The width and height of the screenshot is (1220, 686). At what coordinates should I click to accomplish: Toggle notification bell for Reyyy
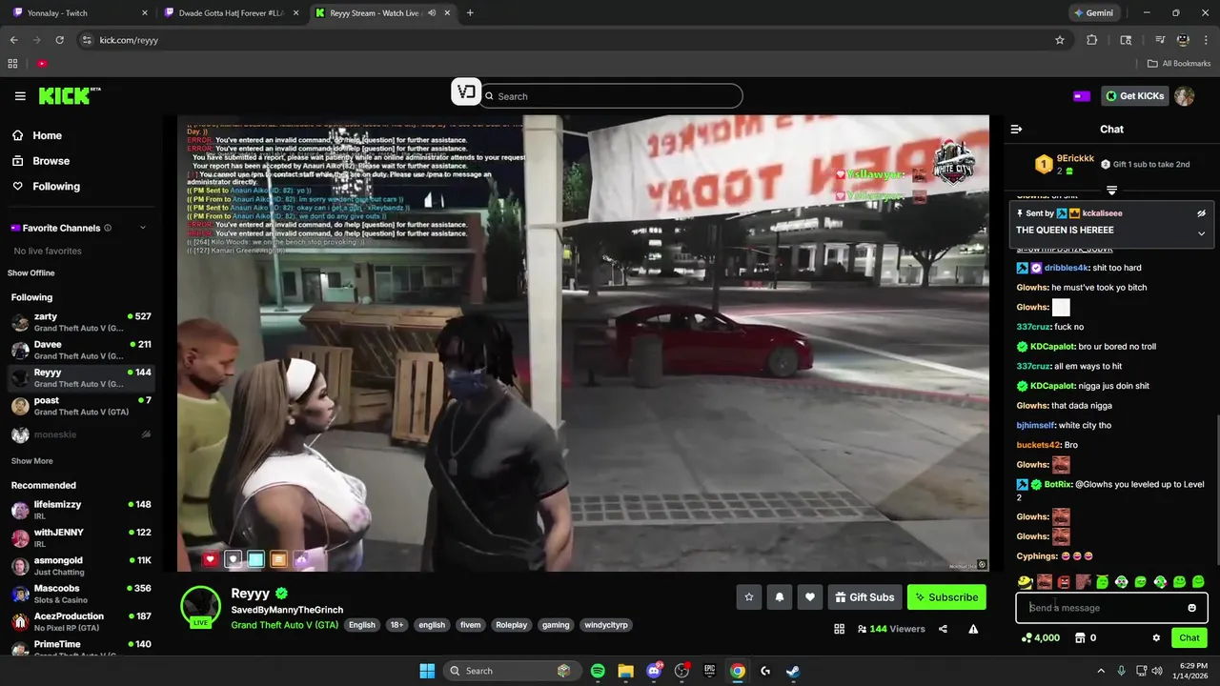[x=780, y=597]
